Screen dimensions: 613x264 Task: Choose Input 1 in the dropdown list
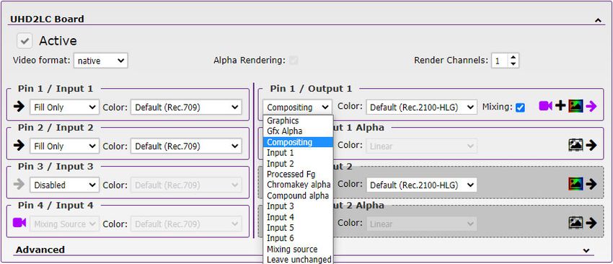coord(298,152)
